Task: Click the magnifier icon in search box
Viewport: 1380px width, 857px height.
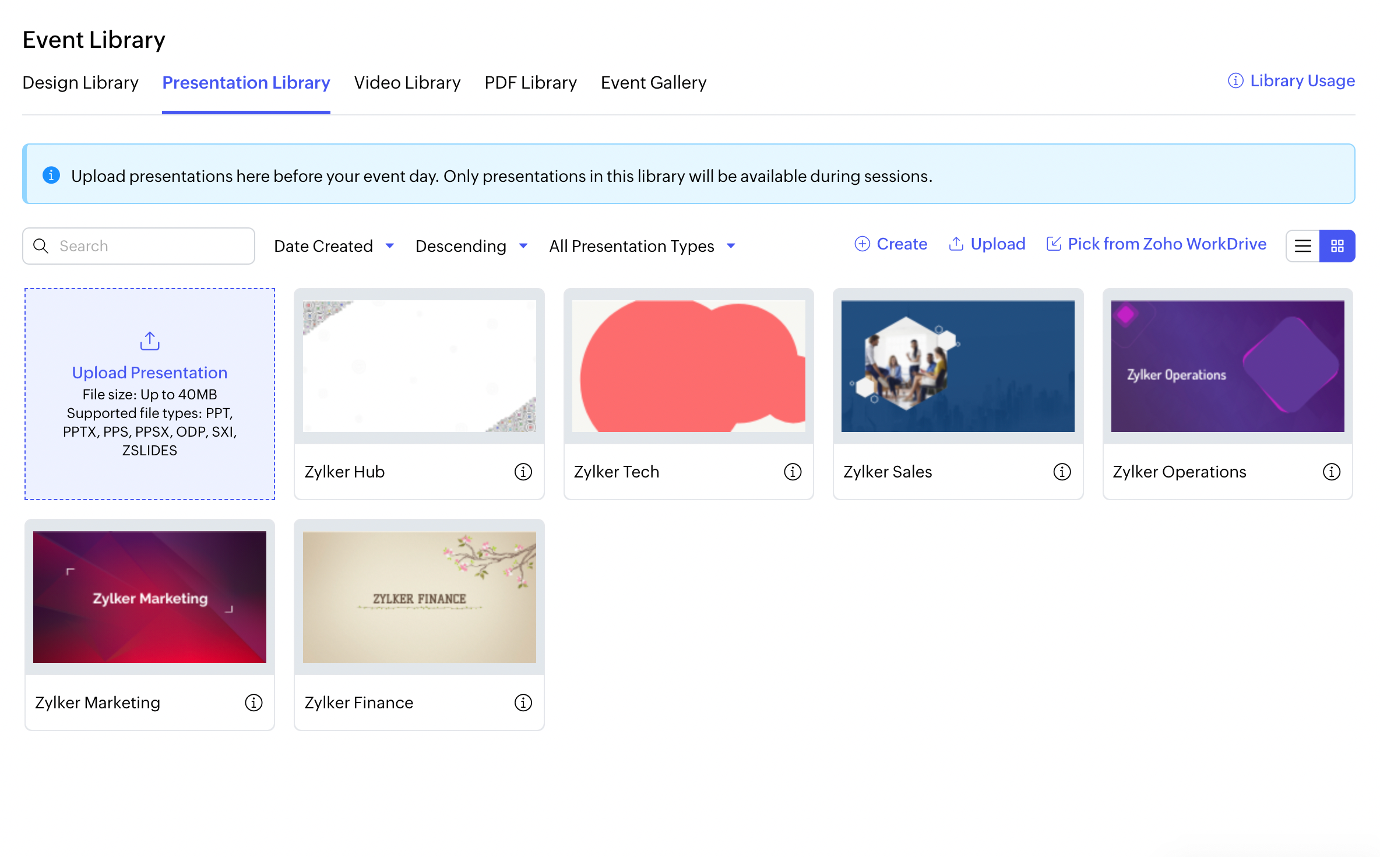Action: click(x=41, y=246)
